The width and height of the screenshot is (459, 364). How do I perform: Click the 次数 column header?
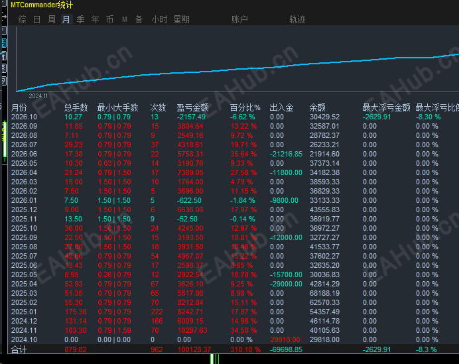(158, 107)
